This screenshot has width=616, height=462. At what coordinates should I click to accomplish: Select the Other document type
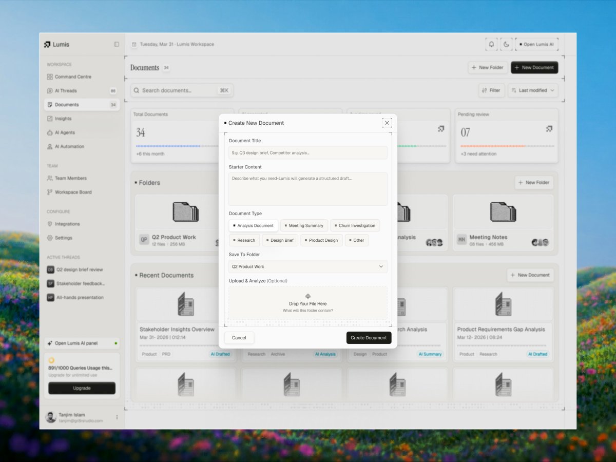(357, 240)
